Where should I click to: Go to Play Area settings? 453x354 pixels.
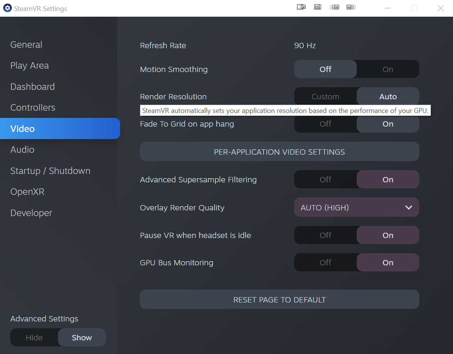coord(30,66)
